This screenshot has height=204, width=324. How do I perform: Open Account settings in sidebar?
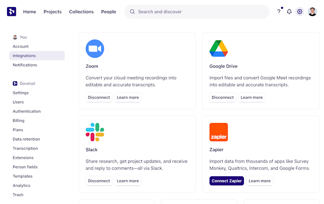pyautogui.click(x=21, y=46)
